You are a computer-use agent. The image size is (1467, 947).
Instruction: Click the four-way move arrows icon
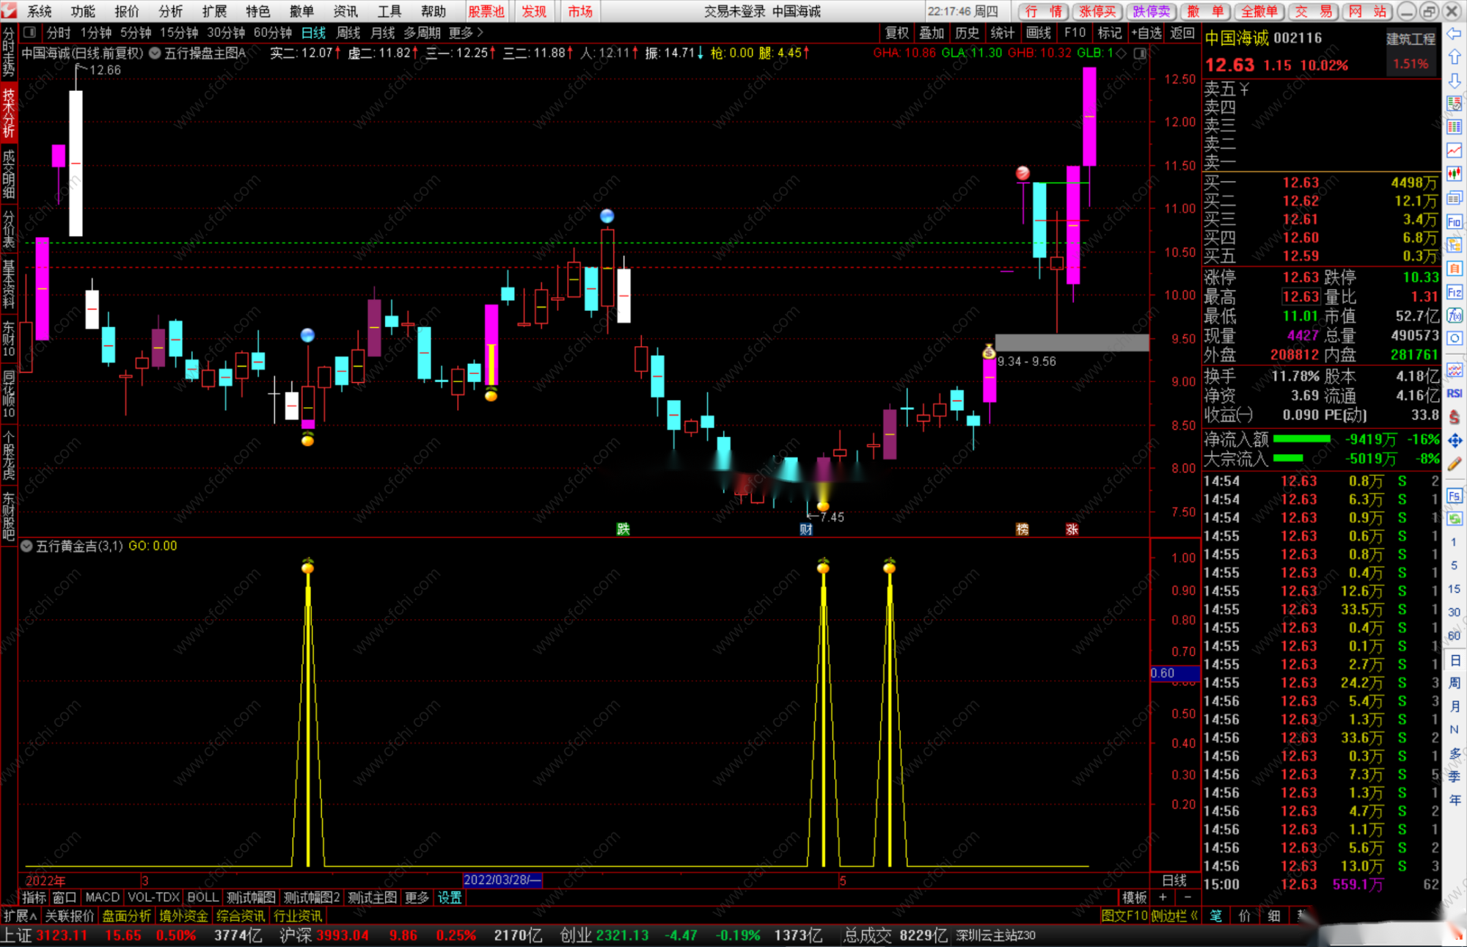pyautogui.click(x=1454, y=440)
